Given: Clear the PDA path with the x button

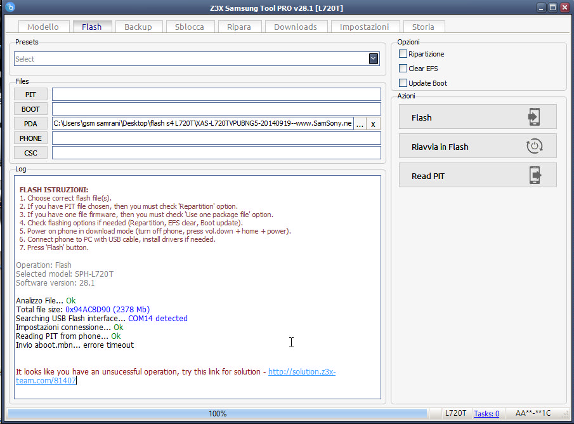Looking at the screenshot, I should click(373, 124).
